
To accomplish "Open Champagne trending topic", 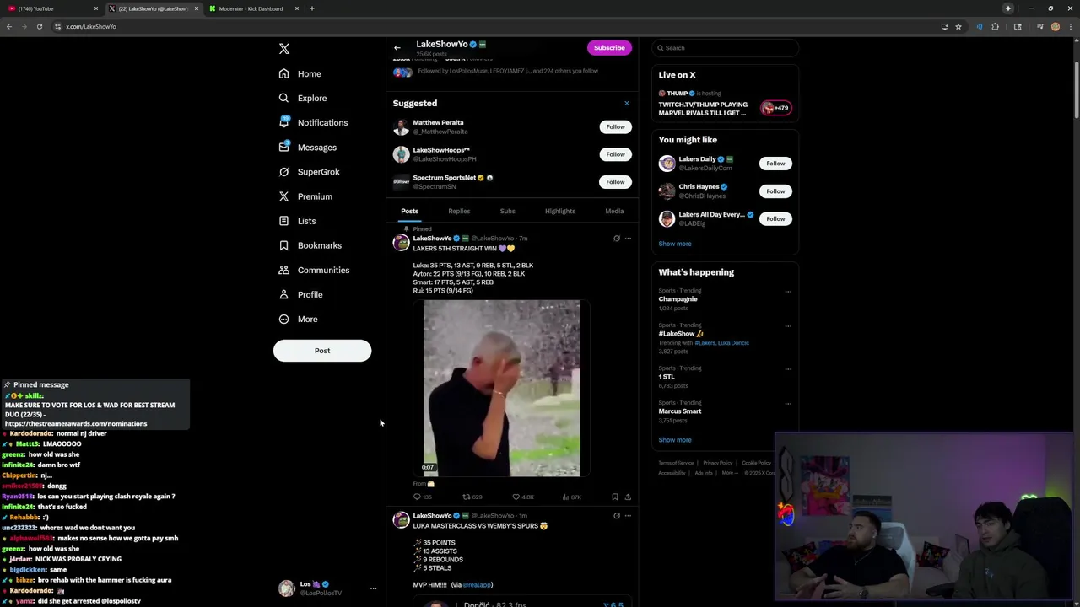I will (678, 299).
